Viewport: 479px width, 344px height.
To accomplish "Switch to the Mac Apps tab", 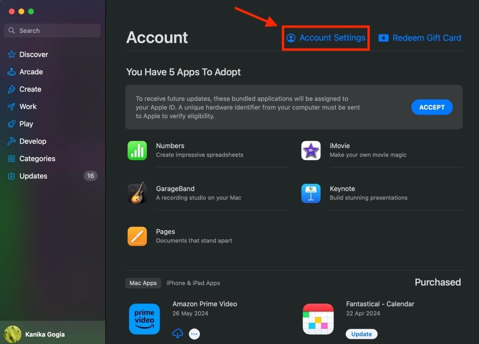I will point(143,283).
